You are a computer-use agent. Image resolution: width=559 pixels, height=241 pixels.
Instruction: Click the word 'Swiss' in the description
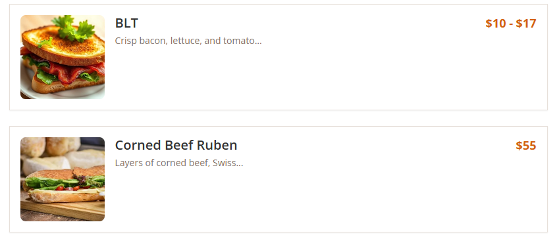[x=224, y=163]
